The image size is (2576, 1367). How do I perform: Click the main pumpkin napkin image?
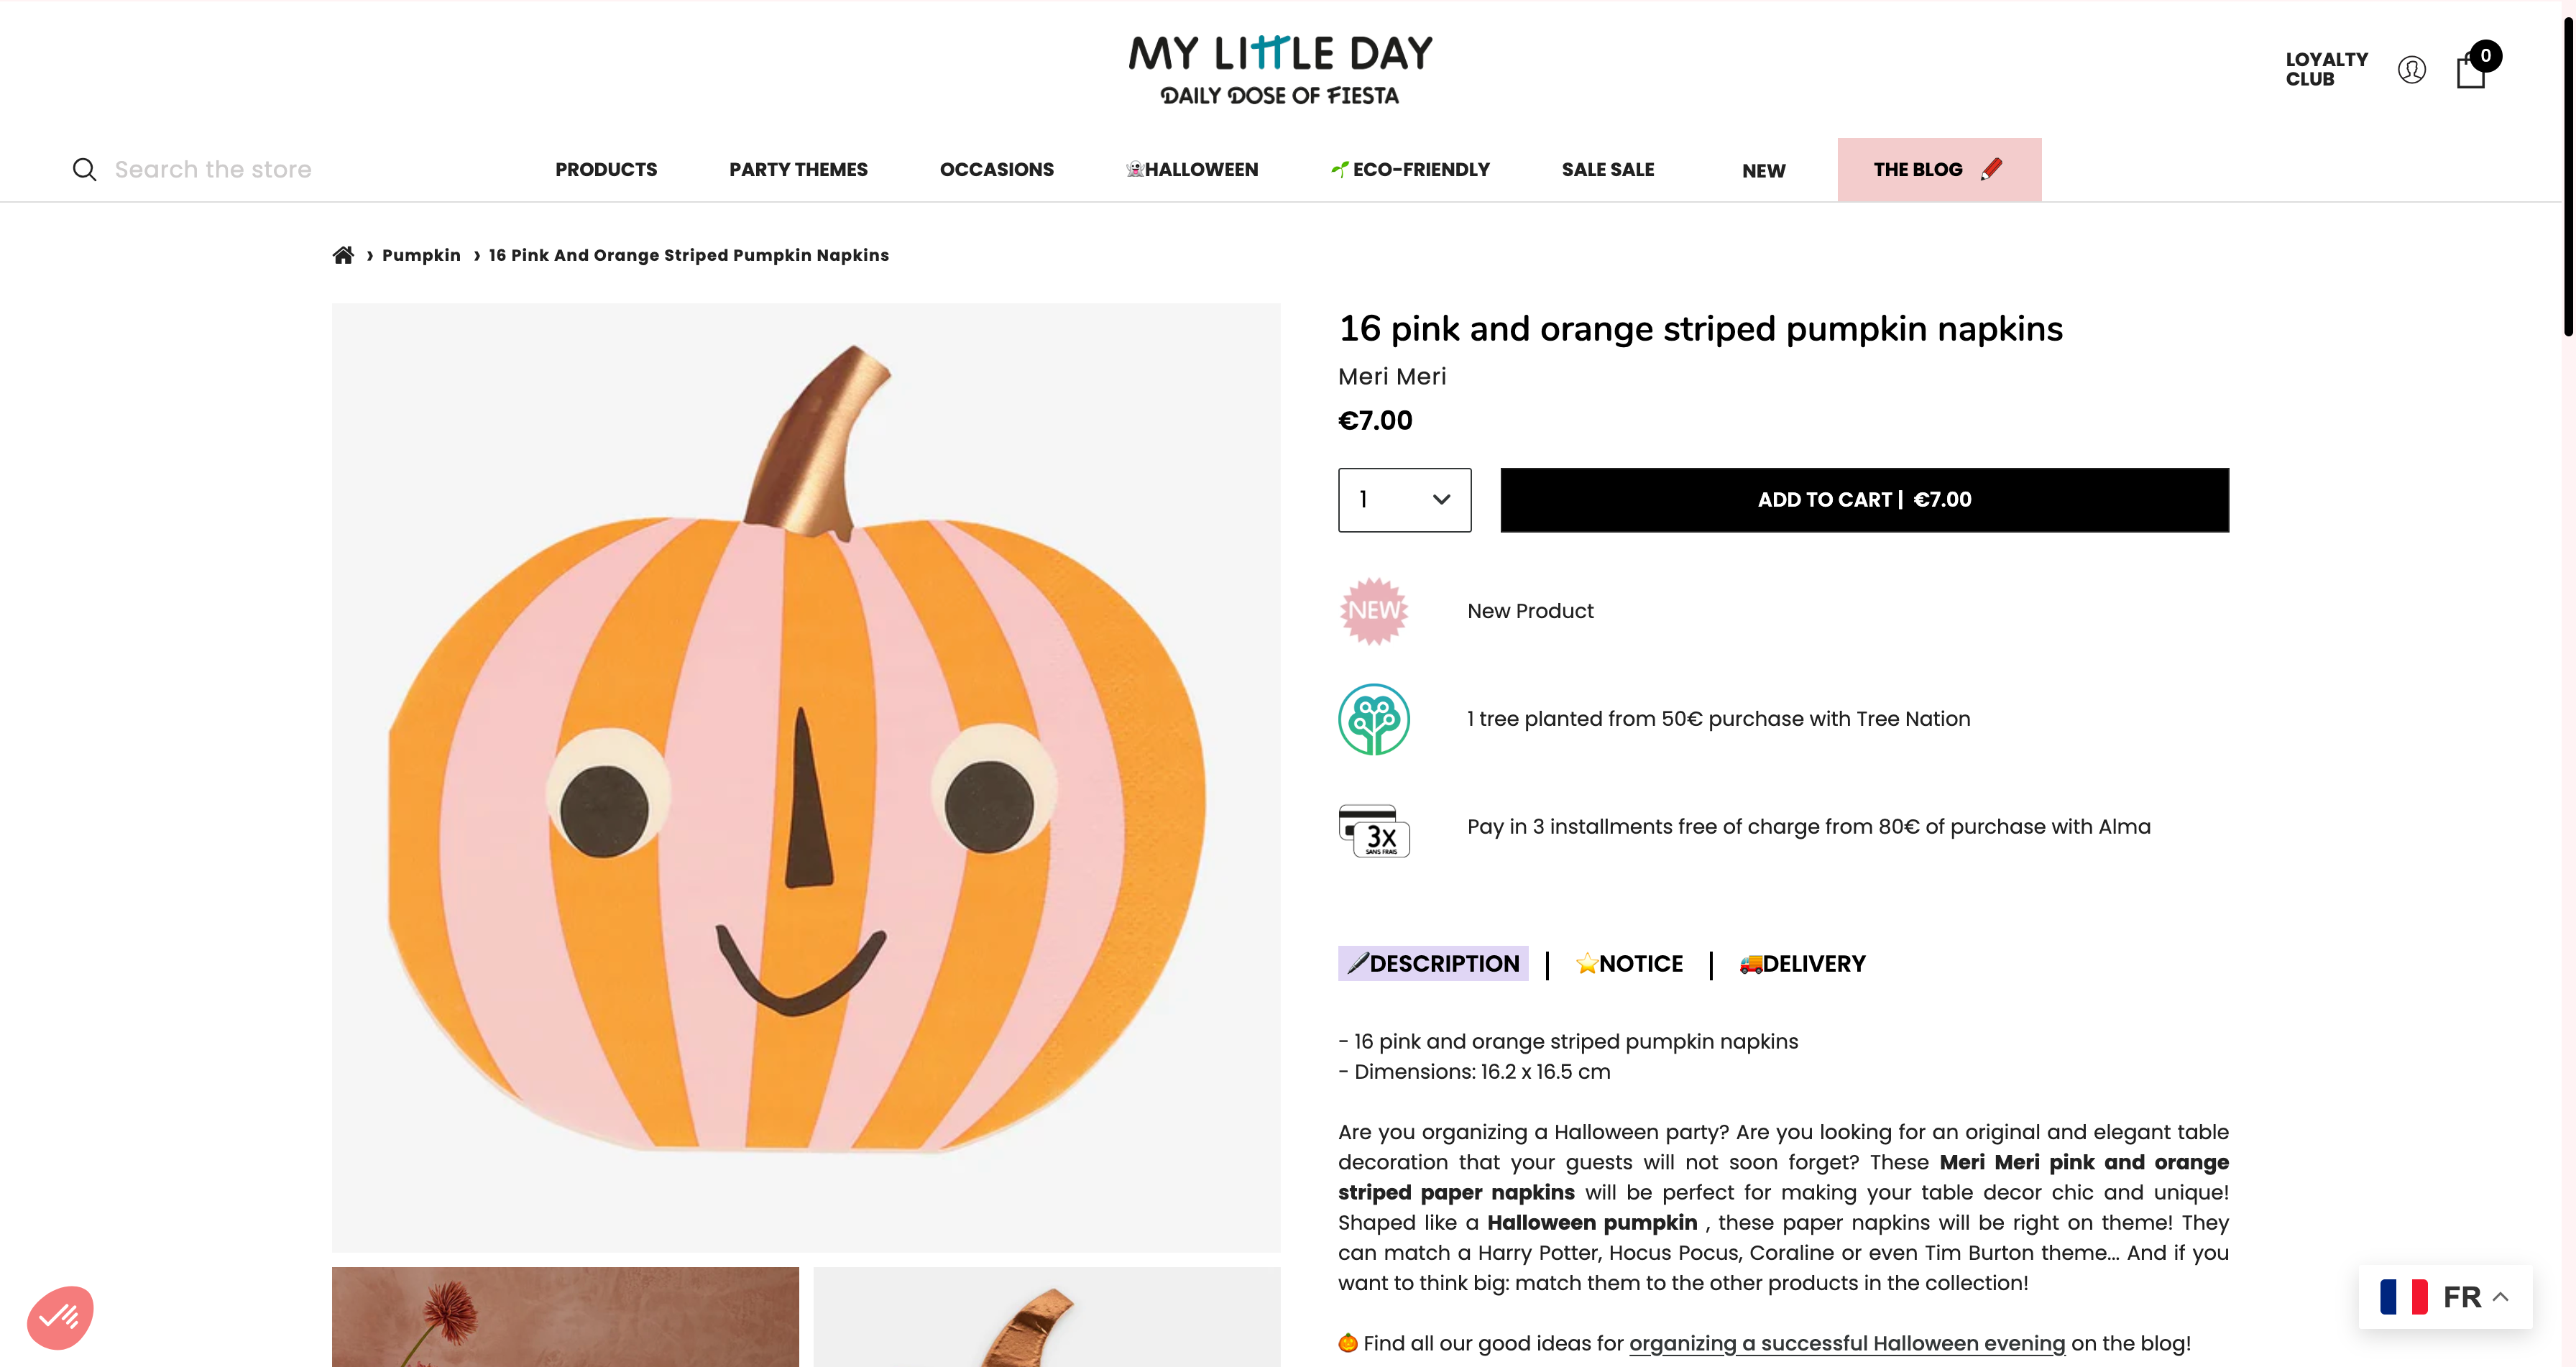click(805, 777)
